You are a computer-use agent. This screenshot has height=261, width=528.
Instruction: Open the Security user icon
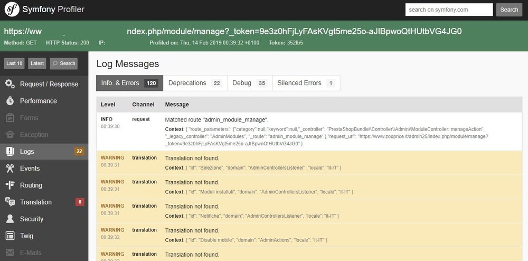click(x=10, y=219)
